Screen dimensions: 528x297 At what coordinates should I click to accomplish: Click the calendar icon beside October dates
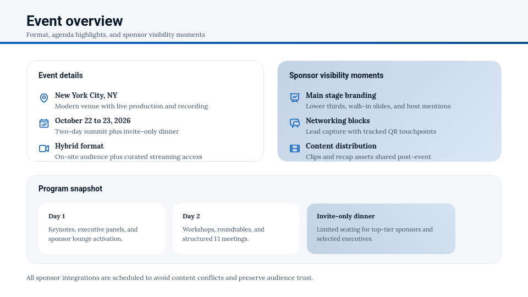click(x=44, y=123)
